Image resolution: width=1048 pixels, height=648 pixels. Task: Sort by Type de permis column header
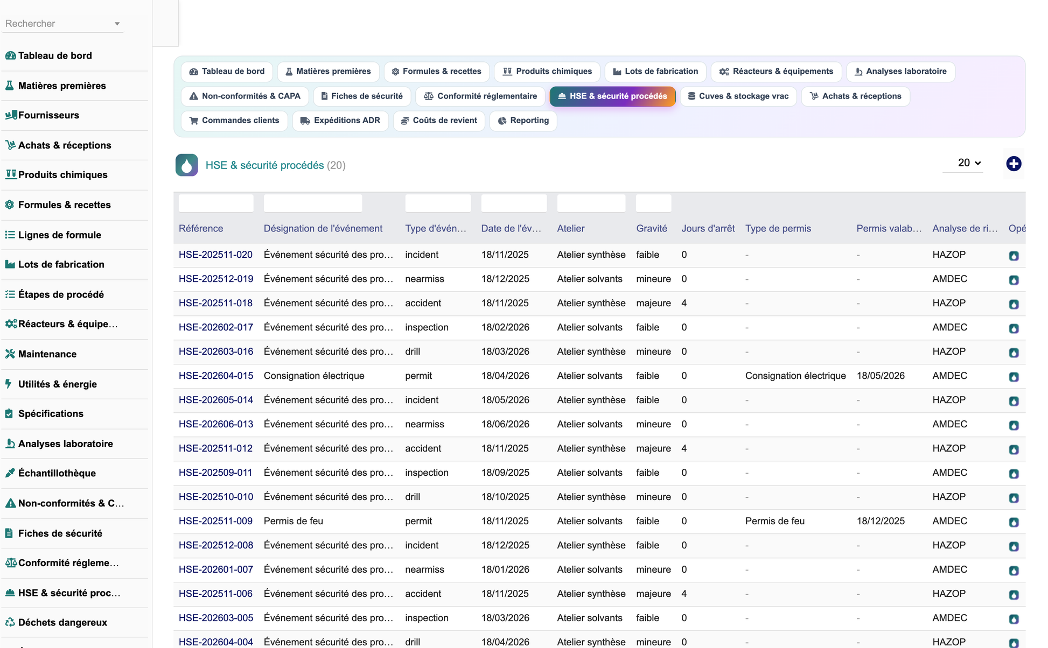click(x=778, y=229)
